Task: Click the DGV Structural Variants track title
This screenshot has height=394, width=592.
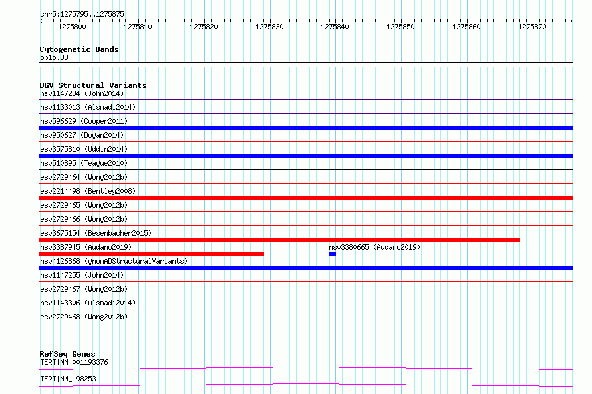Action: pyautogui.click(x=93, y=85)
